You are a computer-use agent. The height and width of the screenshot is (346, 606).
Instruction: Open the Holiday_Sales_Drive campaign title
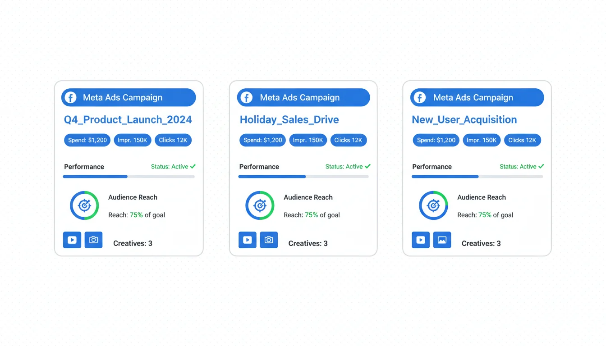pyautogui.click(x=289, y=120)
